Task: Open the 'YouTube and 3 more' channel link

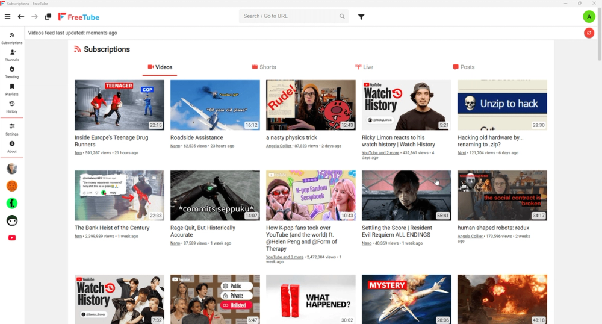Action: tap(285, 257)
